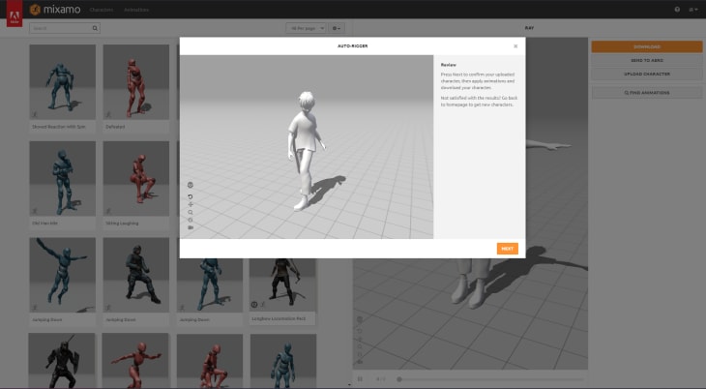Click the UPLOAD CHARACTER button

coord(647,74)
